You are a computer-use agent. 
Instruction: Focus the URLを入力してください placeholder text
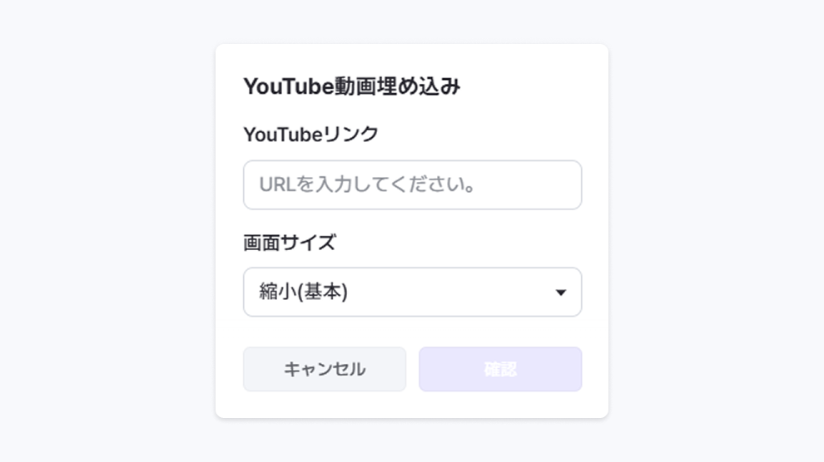click(x=368, y=184)
